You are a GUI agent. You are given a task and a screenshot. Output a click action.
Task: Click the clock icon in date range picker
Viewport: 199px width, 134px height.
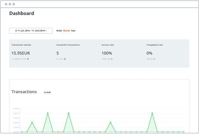(16, 31)
